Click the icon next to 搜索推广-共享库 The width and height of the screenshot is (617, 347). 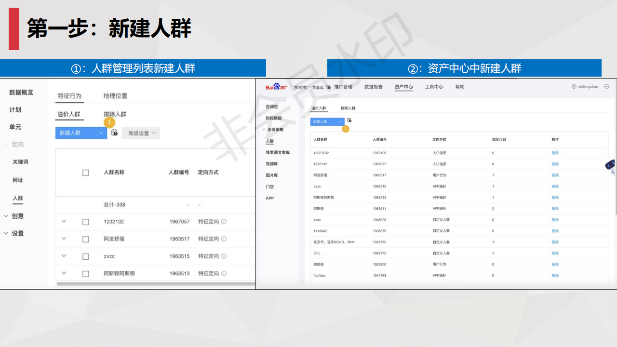point(329,87)
